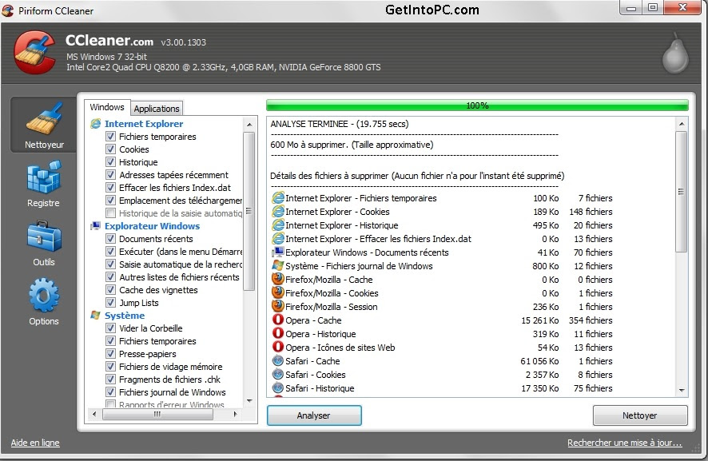Click the green 100% progress bar

477,105
